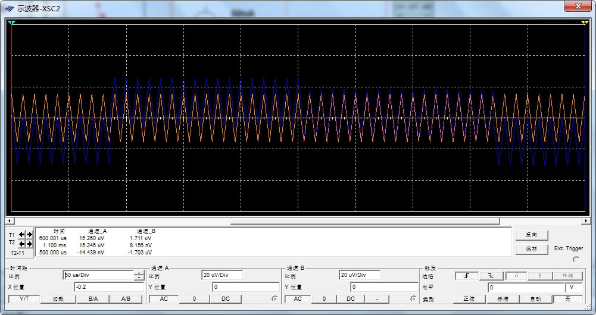The image size is (596, 315).
Task: Open Channel B scale 20 uV/Div field
Action: tap(360, 275)
